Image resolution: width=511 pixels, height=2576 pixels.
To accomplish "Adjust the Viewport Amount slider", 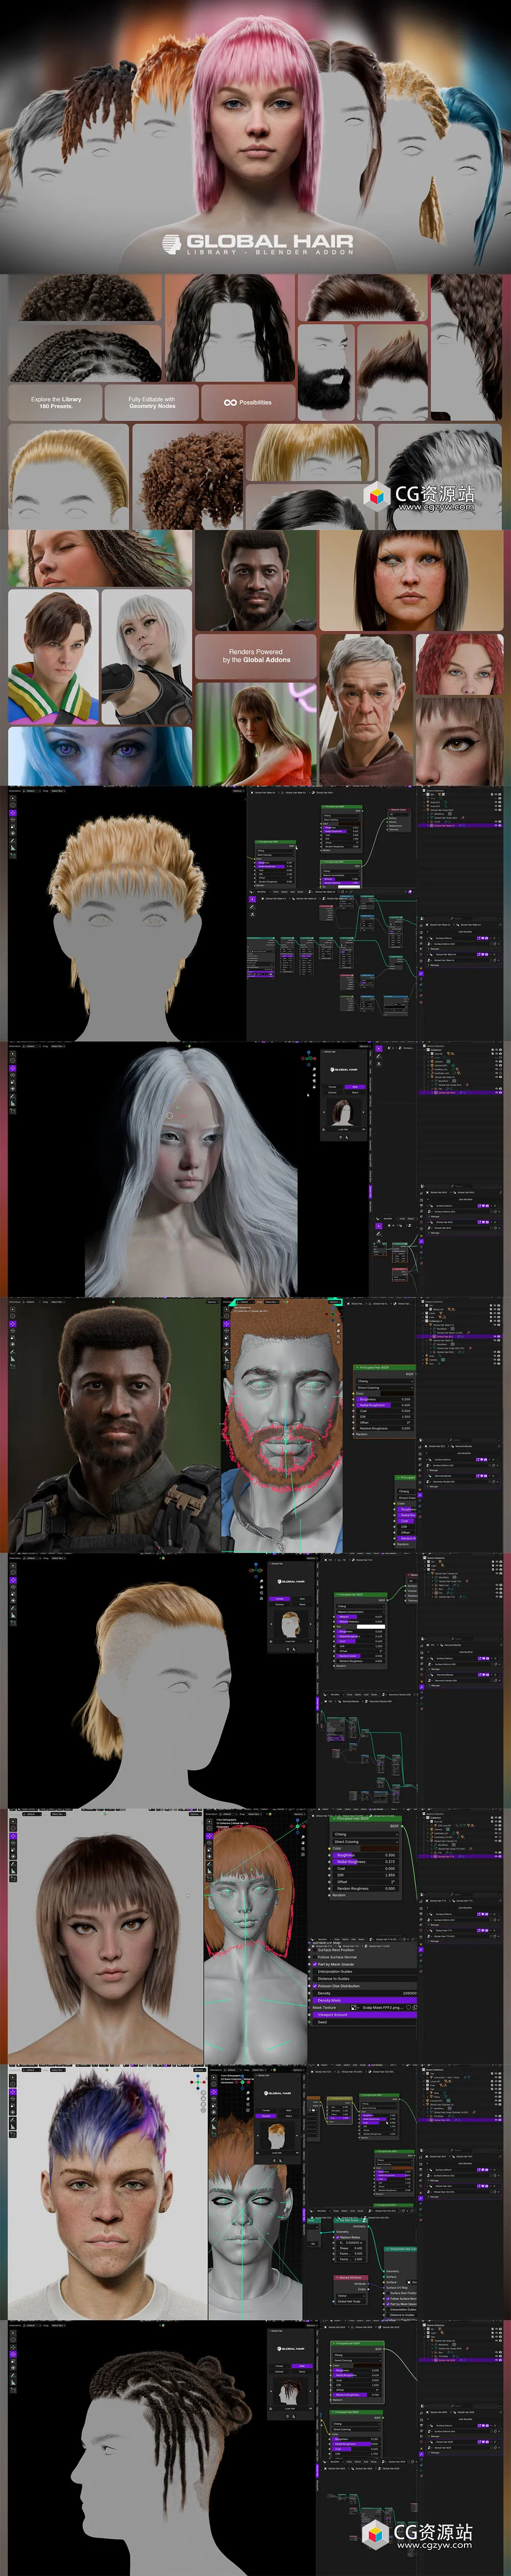I will pyautogui.click(x=364, y=2014).
